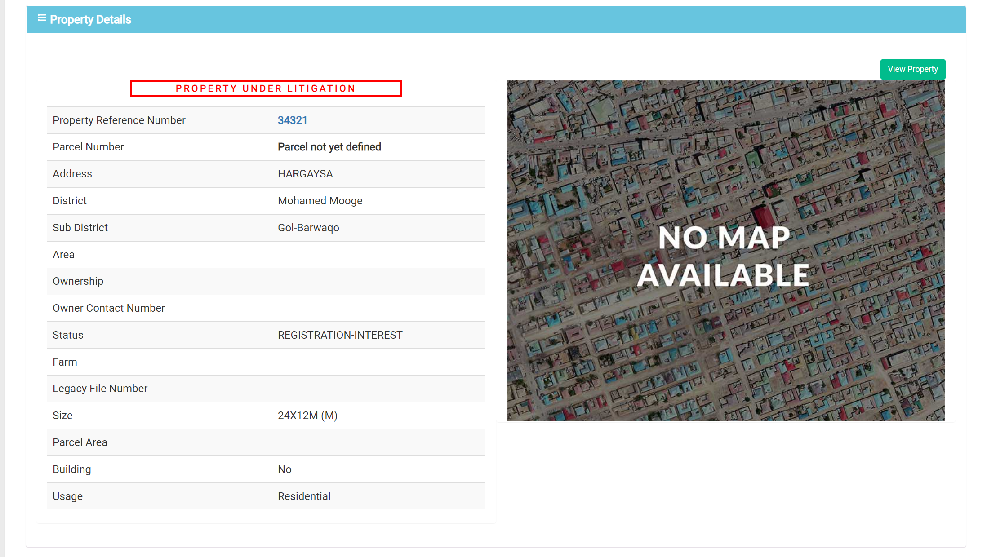Click the No Map Available image
The image size is (987, 557).
point(725,251)
